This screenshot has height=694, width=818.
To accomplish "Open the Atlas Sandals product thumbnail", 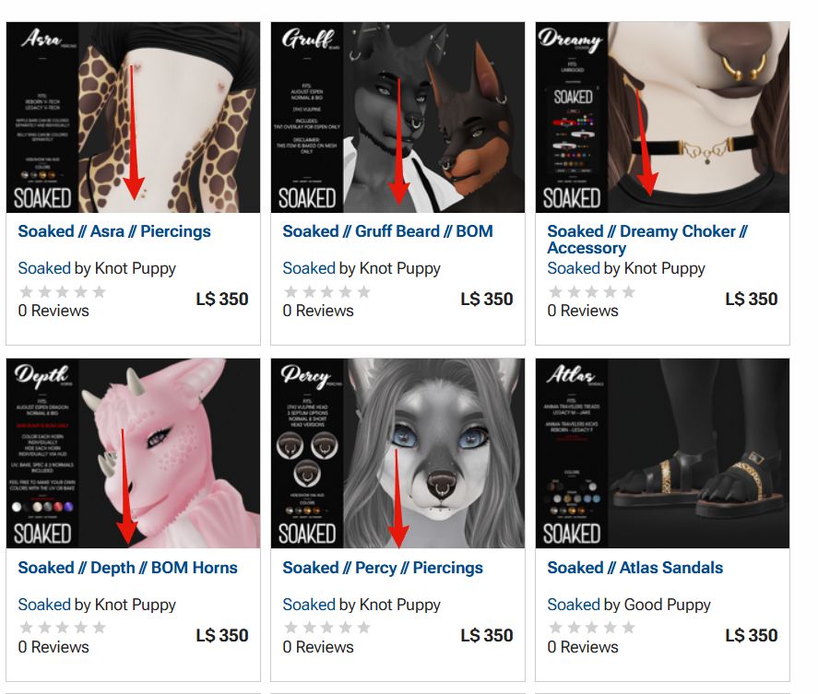I will coord(662,453).
